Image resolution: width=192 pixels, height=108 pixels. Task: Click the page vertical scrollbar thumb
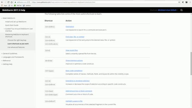[x=191, y=64]
